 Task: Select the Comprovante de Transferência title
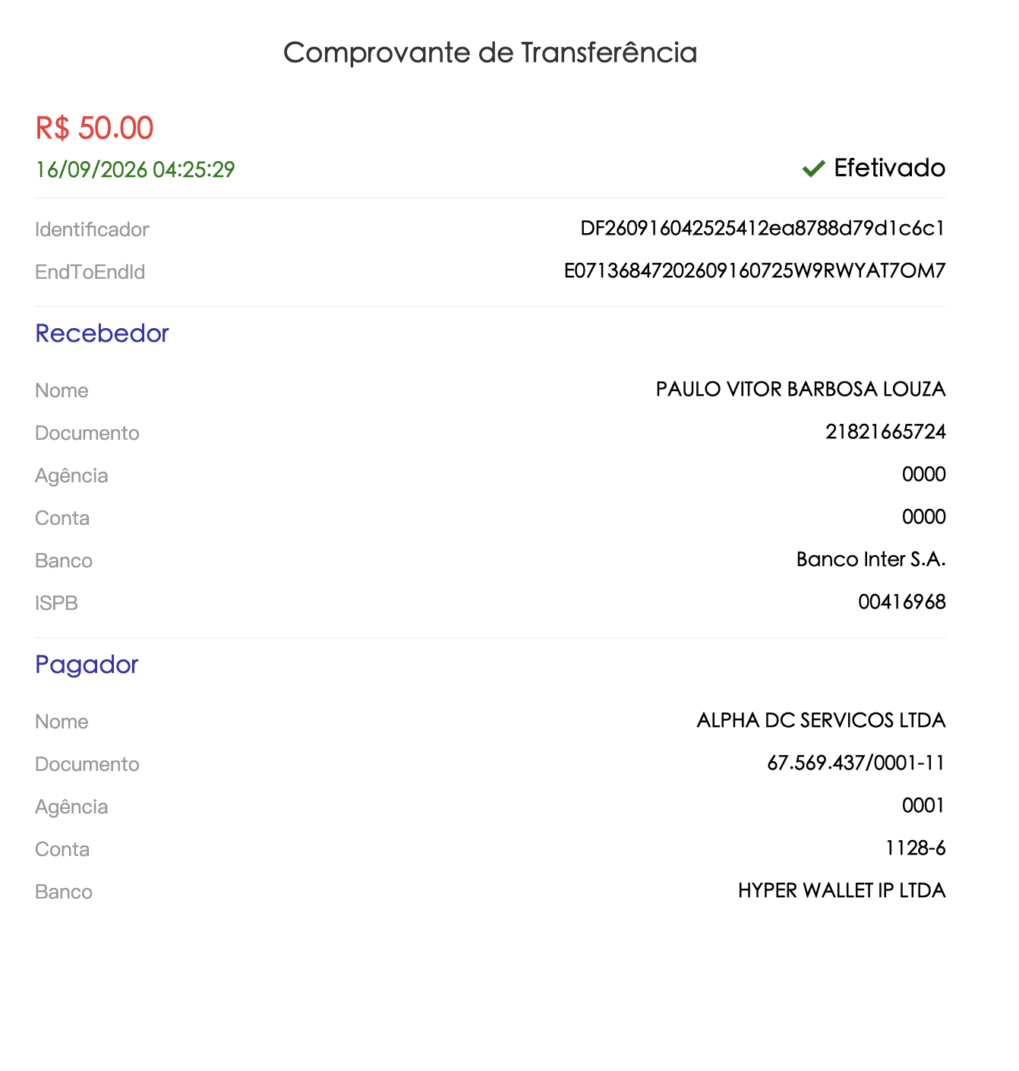coord(491,52)
